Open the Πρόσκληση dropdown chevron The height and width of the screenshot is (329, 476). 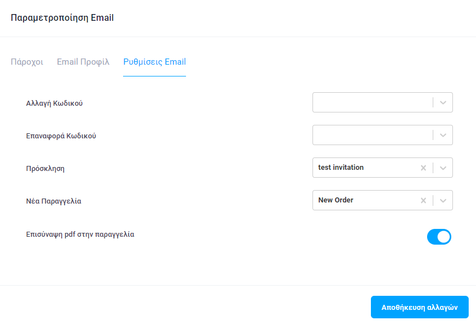(x=443, y=168)
